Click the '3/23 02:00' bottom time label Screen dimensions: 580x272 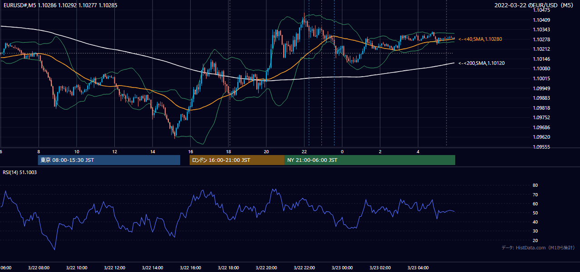click(380, 268)
